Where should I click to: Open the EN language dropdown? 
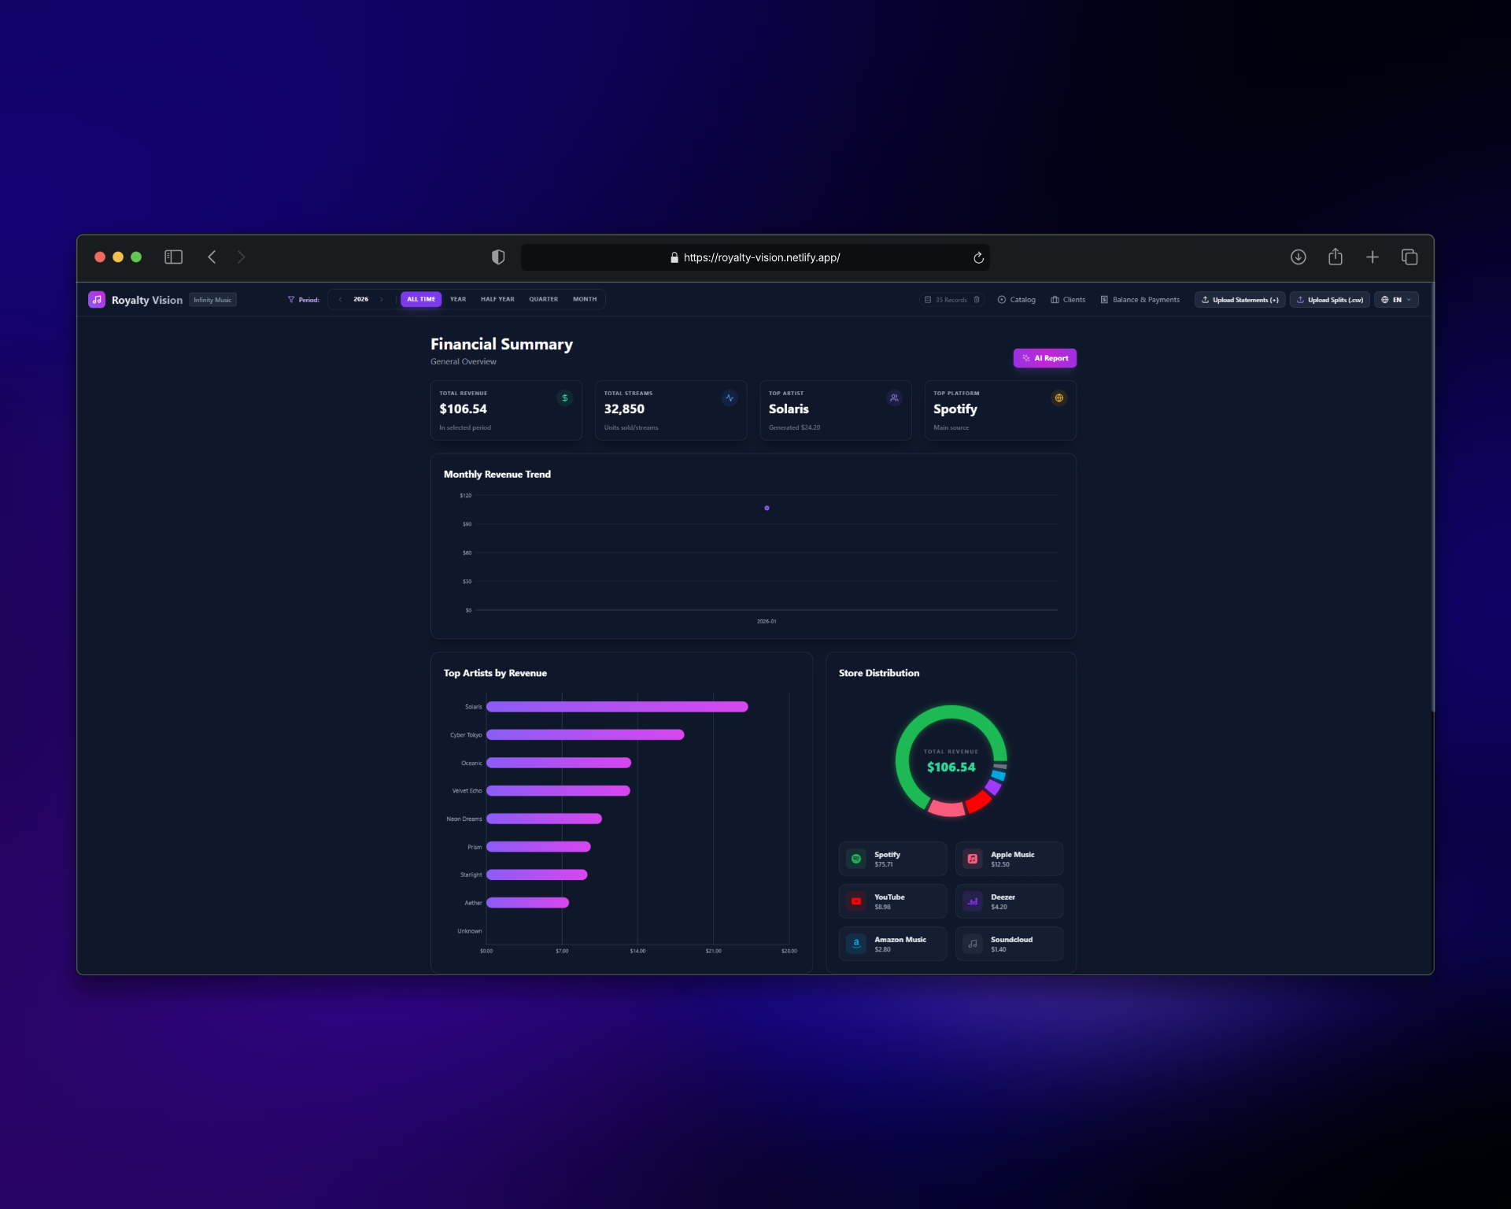click(1396, 299)
